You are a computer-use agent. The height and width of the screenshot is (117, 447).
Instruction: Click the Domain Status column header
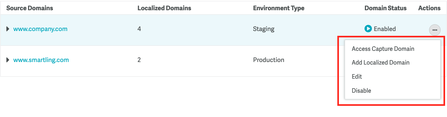click(386, 8)
